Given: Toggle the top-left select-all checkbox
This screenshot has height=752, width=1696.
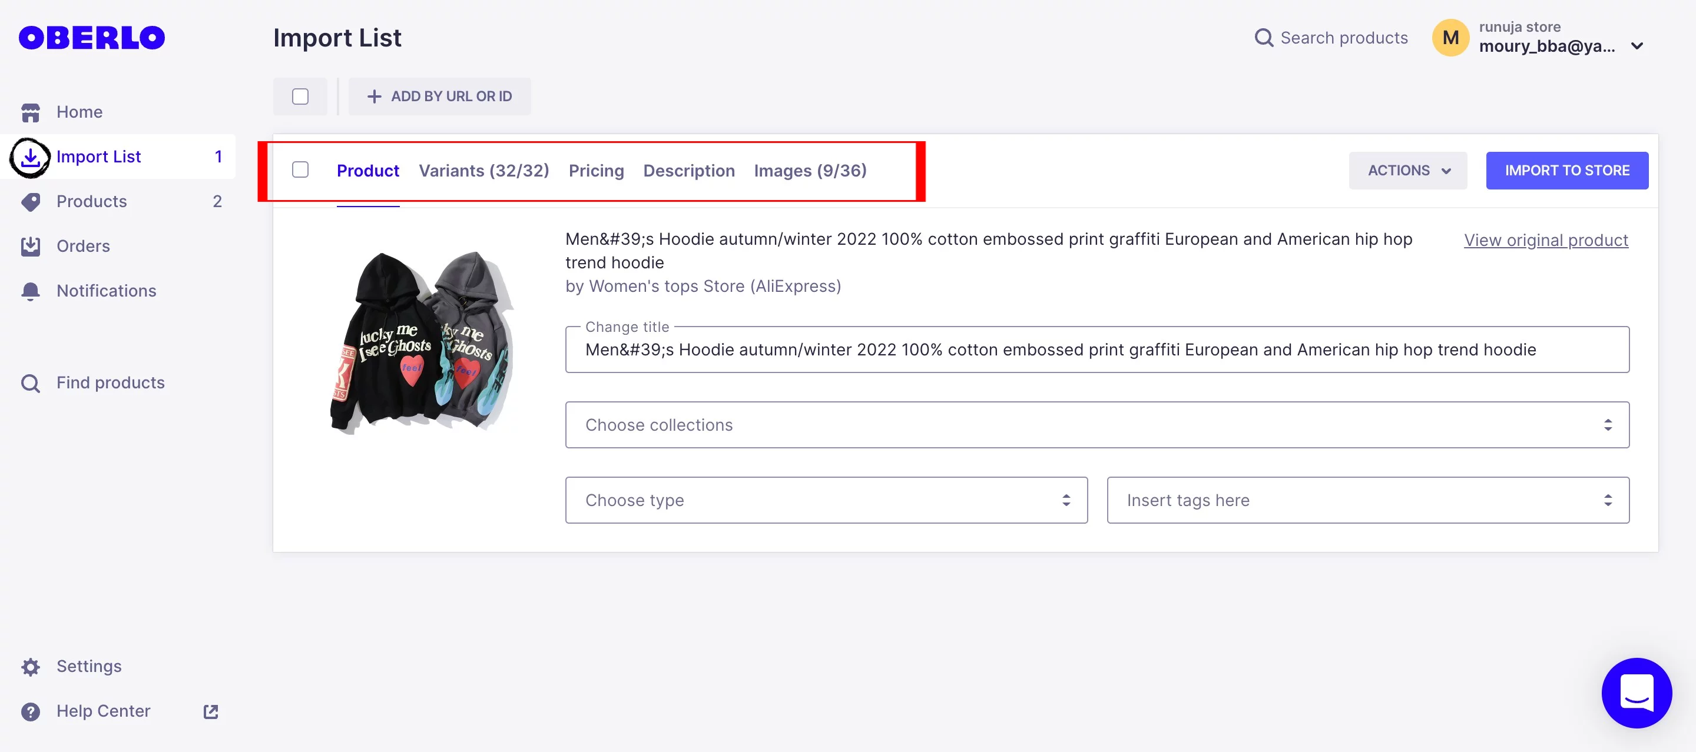Looking at the screenshot, I should click(x=301, y=96).
